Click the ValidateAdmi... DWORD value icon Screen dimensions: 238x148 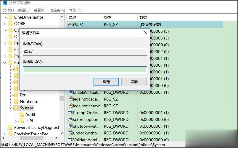pyautogui.click(x=70, y=139)
